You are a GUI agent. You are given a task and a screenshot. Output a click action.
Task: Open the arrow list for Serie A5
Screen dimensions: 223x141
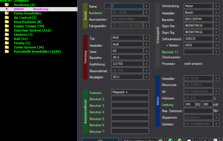[147, 51]
